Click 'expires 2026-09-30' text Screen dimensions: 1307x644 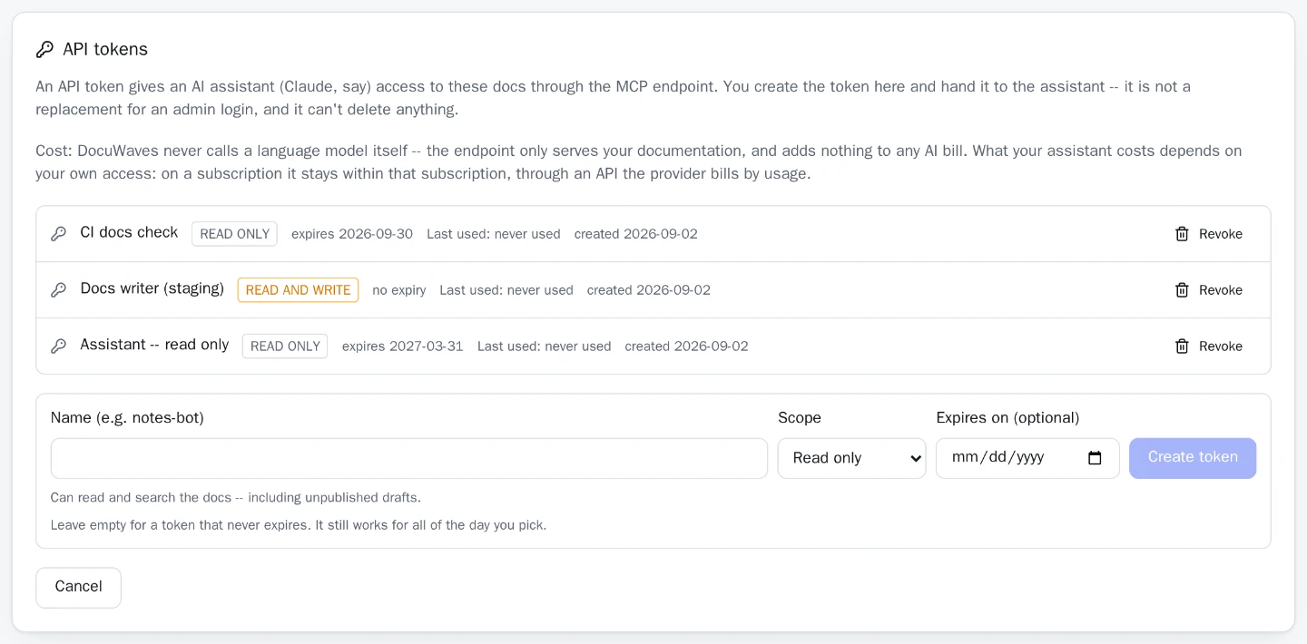tap(352, 234)
